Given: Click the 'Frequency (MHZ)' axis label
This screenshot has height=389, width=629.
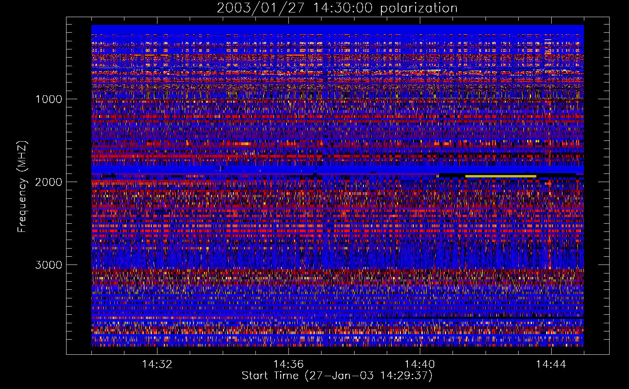Looking at the screenshot, I should [22, 187].
